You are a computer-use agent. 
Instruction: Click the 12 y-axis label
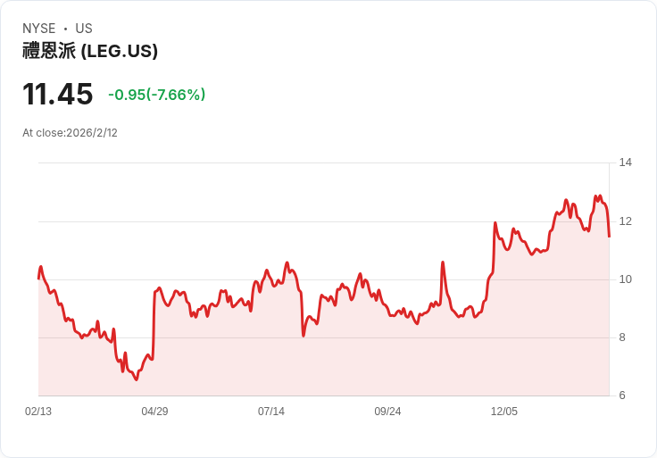click(625, 221)
